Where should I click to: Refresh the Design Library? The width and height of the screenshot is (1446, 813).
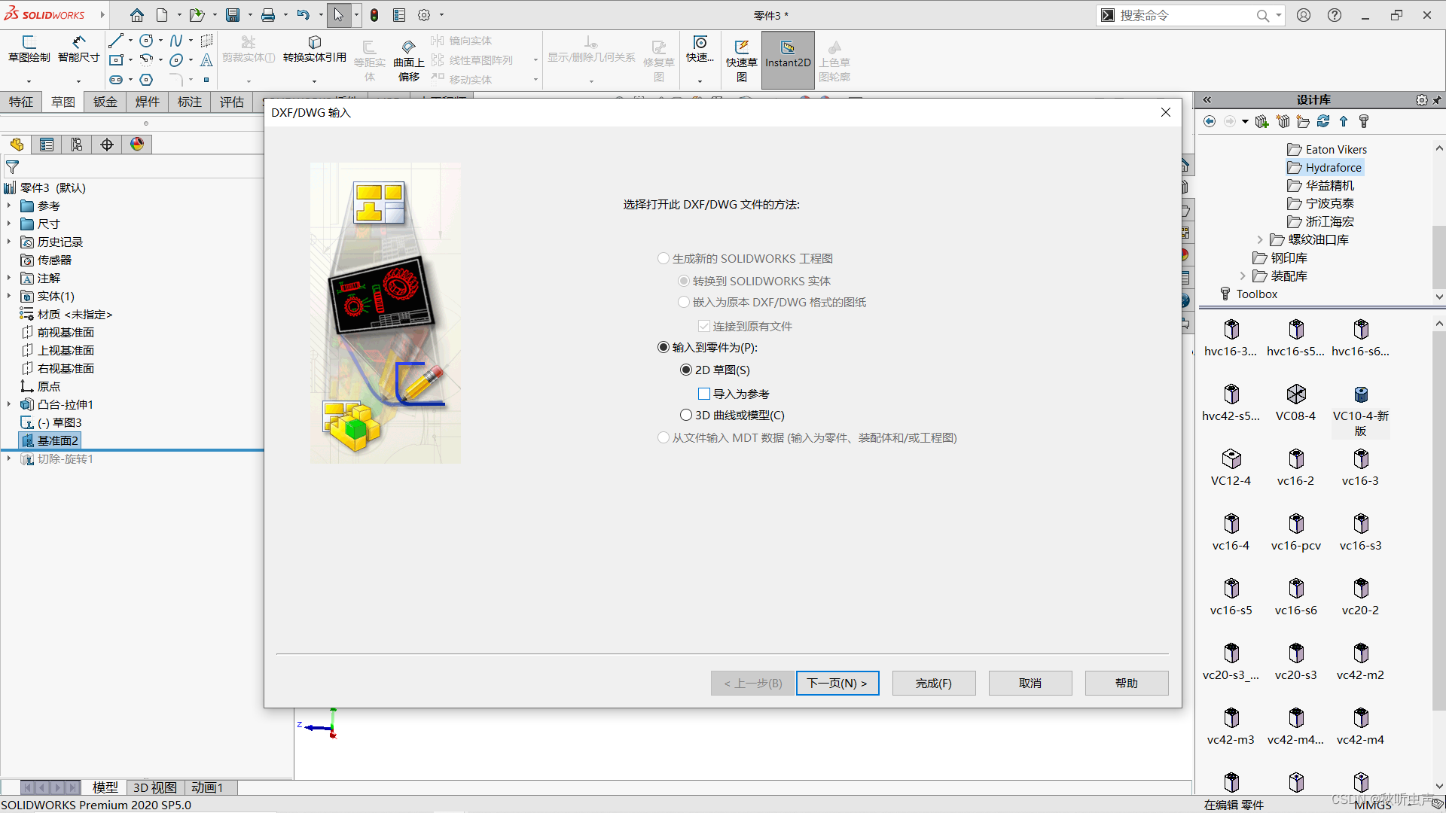pyautogui.click(x=1323, y=121)
